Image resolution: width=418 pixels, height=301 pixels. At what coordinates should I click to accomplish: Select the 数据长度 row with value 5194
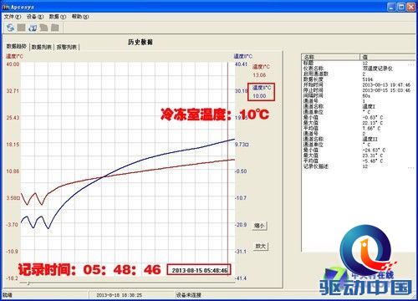tap(359, 79)
